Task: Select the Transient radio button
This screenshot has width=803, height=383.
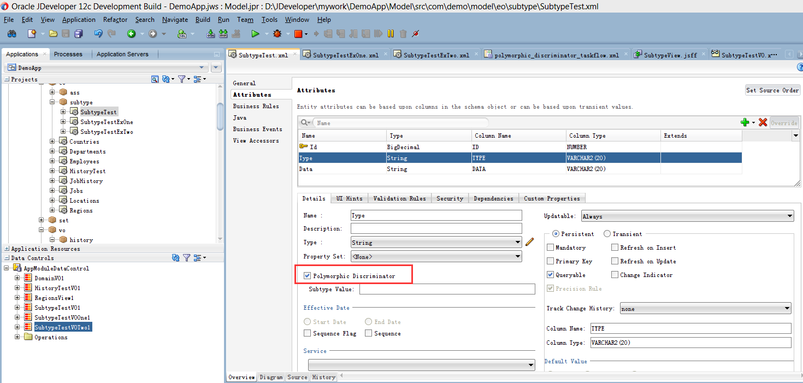Action: pos(607,234)
